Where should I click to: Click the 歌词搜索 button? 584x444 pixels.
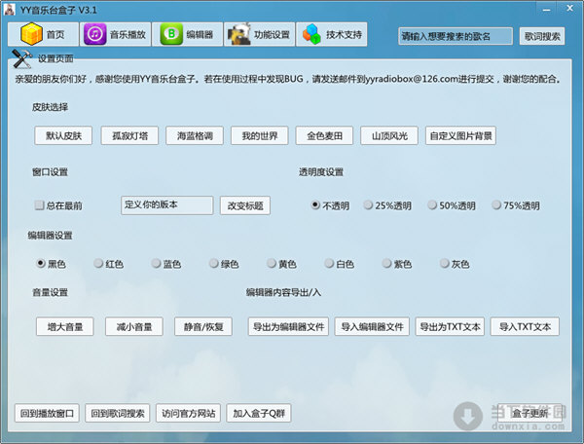point(542,36)
